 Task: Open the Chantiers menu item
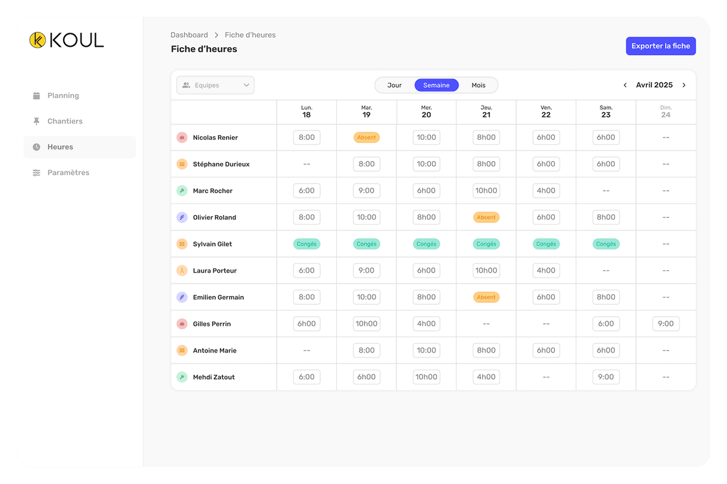tap(65, 121)
